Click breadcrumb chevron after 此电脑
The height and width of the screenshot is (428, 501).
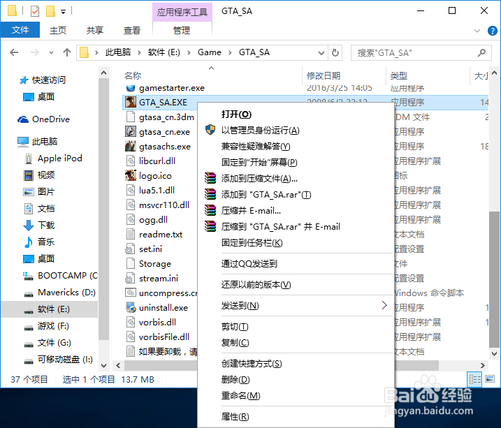(139, 52)
